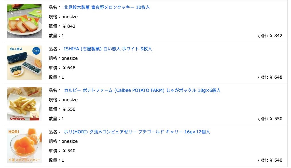Open the 富良野メロンクッキー product thumbnail
The image size is (291, 168).
click(x=24, y=21)
